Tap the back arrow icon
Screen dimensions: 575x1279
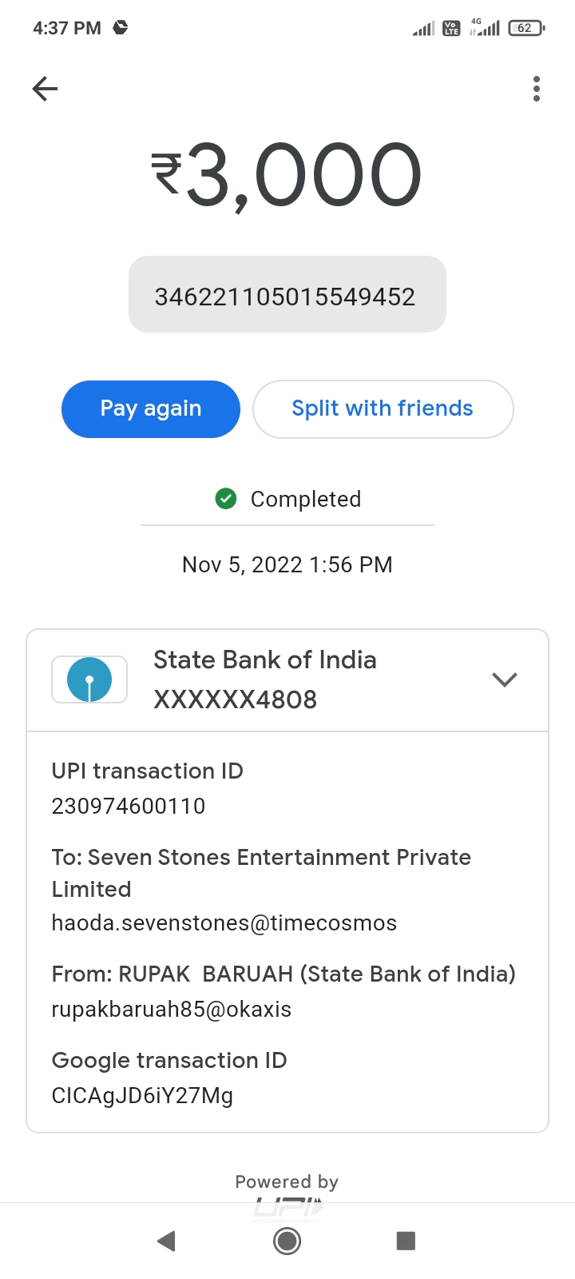[x=46, y=89]
